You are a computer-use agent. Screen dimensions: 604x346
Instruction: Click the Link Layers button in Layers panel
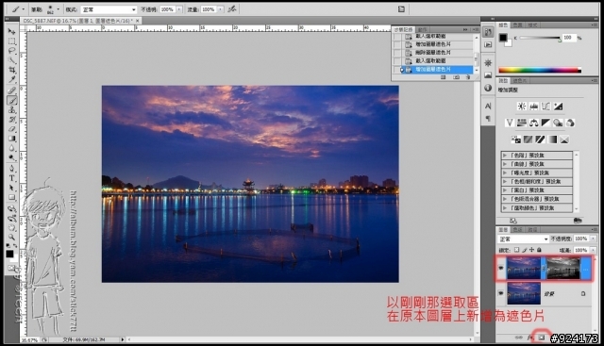[518, 338]
